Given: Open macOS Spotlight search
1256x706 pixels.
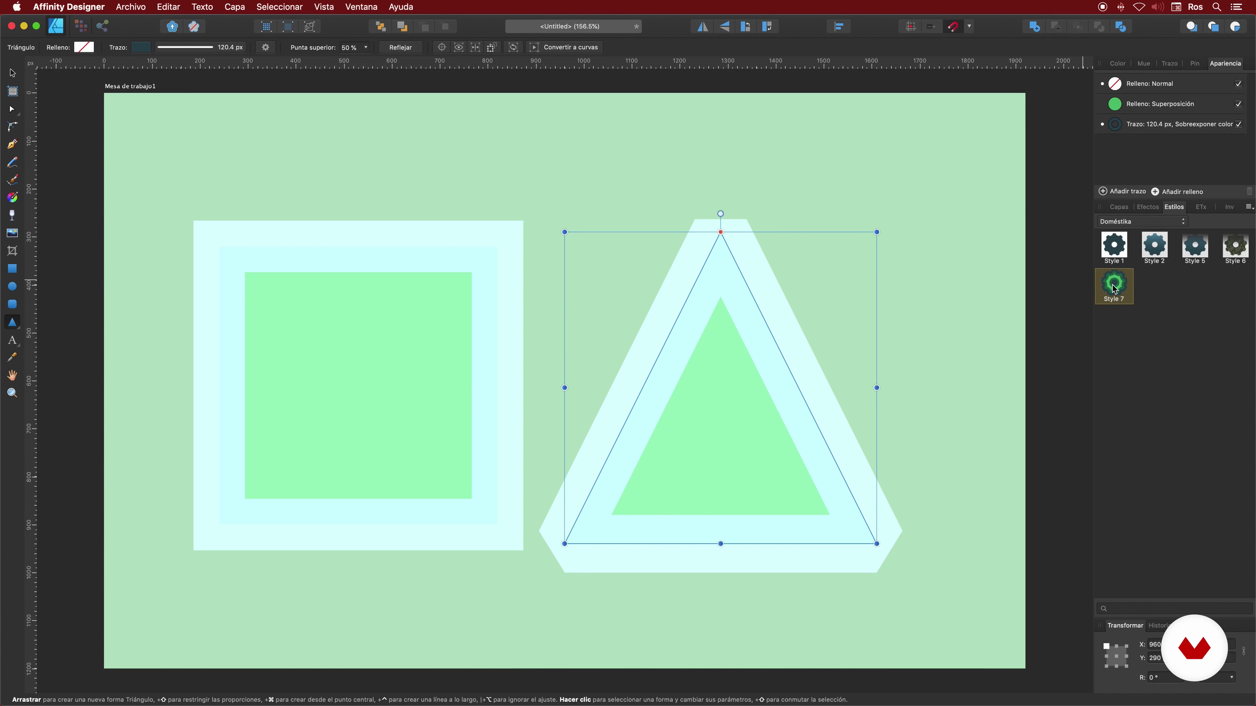Looking at the screenshot, I should [1216, 7].
